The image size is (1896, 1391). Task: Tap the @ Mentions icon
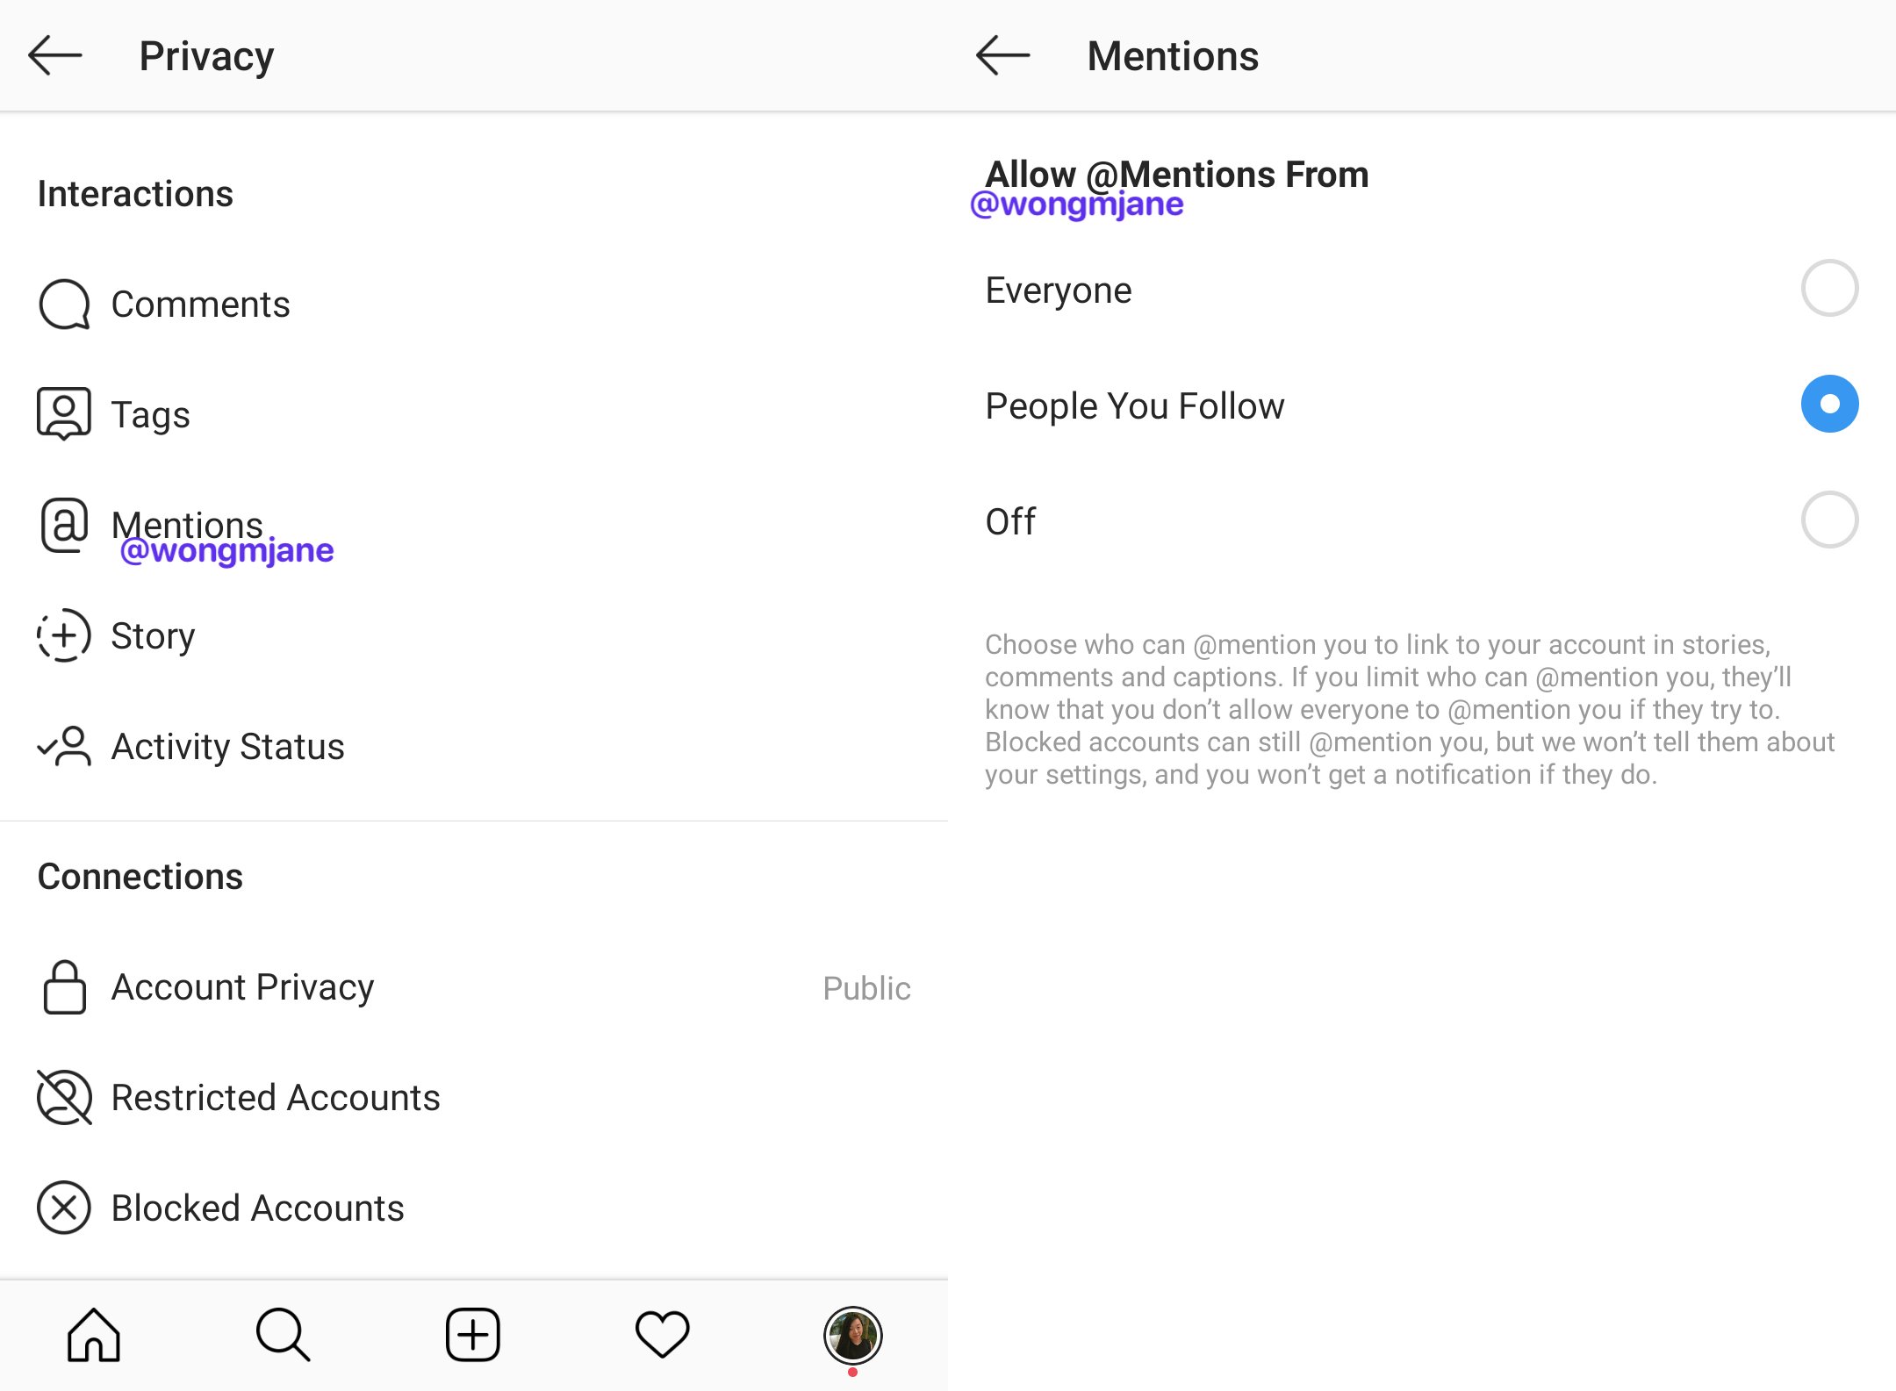pyautogui.click(x=64, y=525)
